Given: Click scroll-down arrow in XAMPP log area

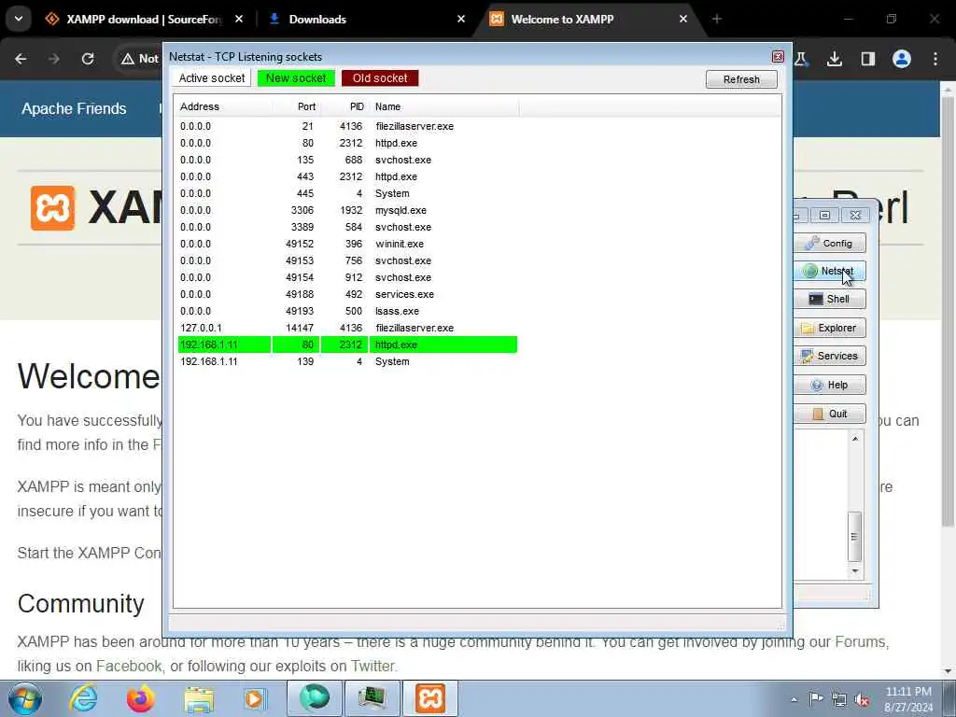Looking at the screenshot, I should pos(855,571).
